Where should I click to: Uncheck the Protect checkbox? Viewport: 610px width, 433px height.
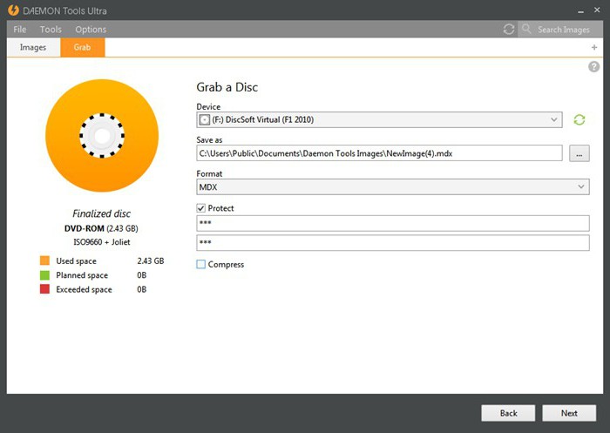pos(200,208)
